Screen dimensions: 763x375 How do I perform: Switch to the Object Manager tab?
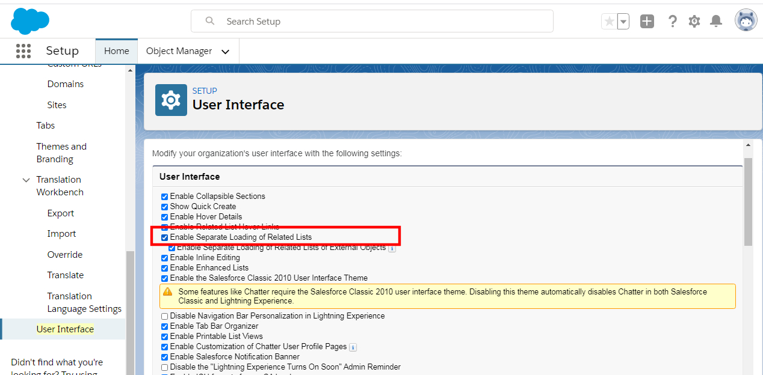pyautogui.click(x=179, y=51)
